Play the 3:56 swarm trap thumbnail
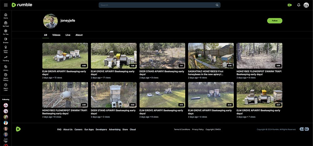Viewport: 313px width, 146px height. click(x=259, y=56)
